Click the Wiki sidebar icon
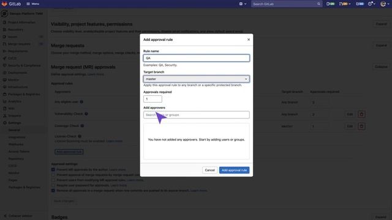This screenshot has height=220, width=392. [x=4, y=109]
